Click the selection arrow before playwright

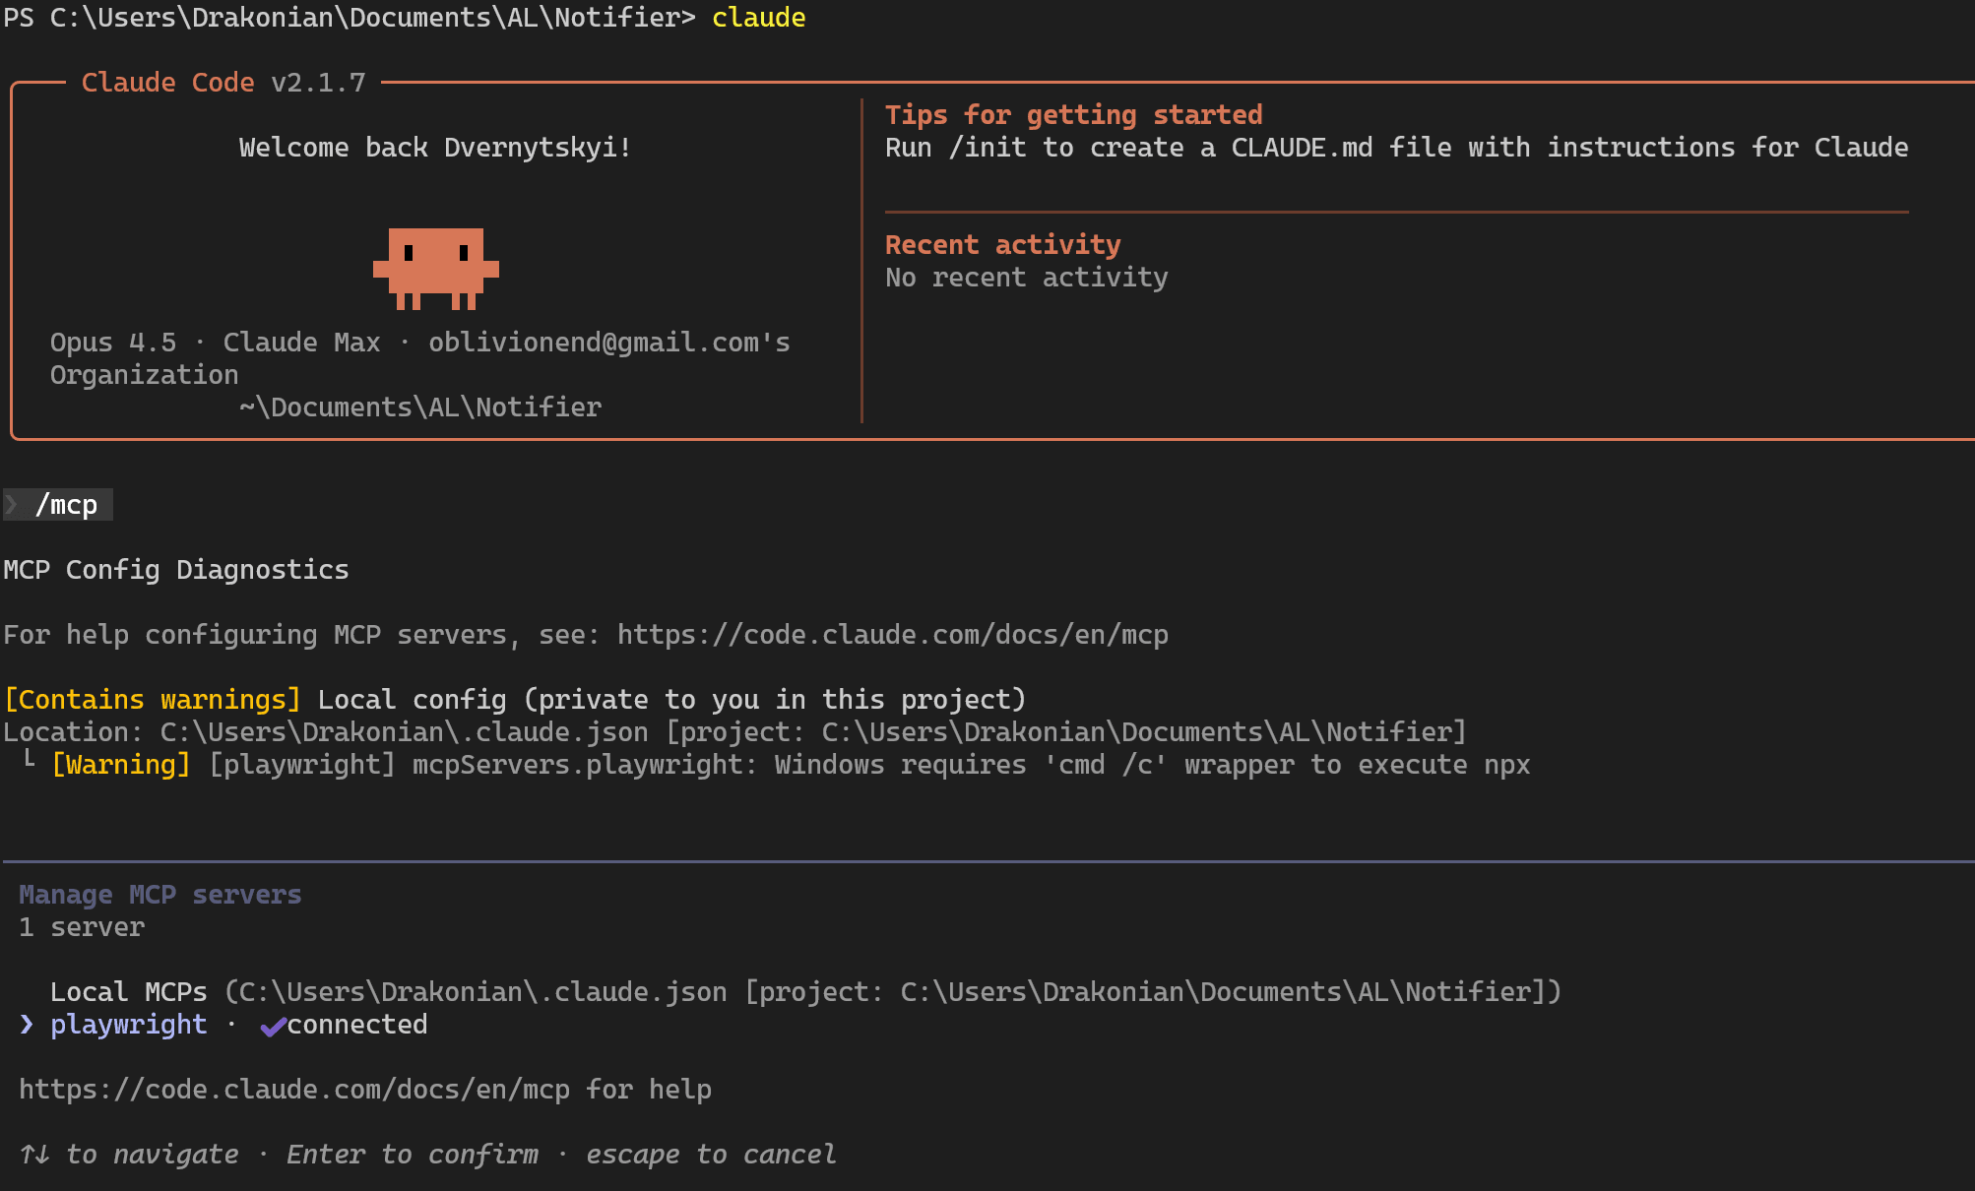coord(27,1025)
